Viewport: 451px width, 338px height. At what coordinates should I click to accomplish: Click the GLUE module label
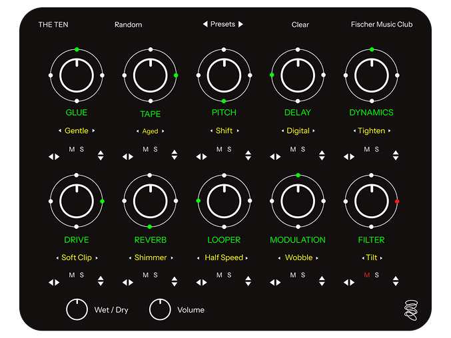[77, 112]
